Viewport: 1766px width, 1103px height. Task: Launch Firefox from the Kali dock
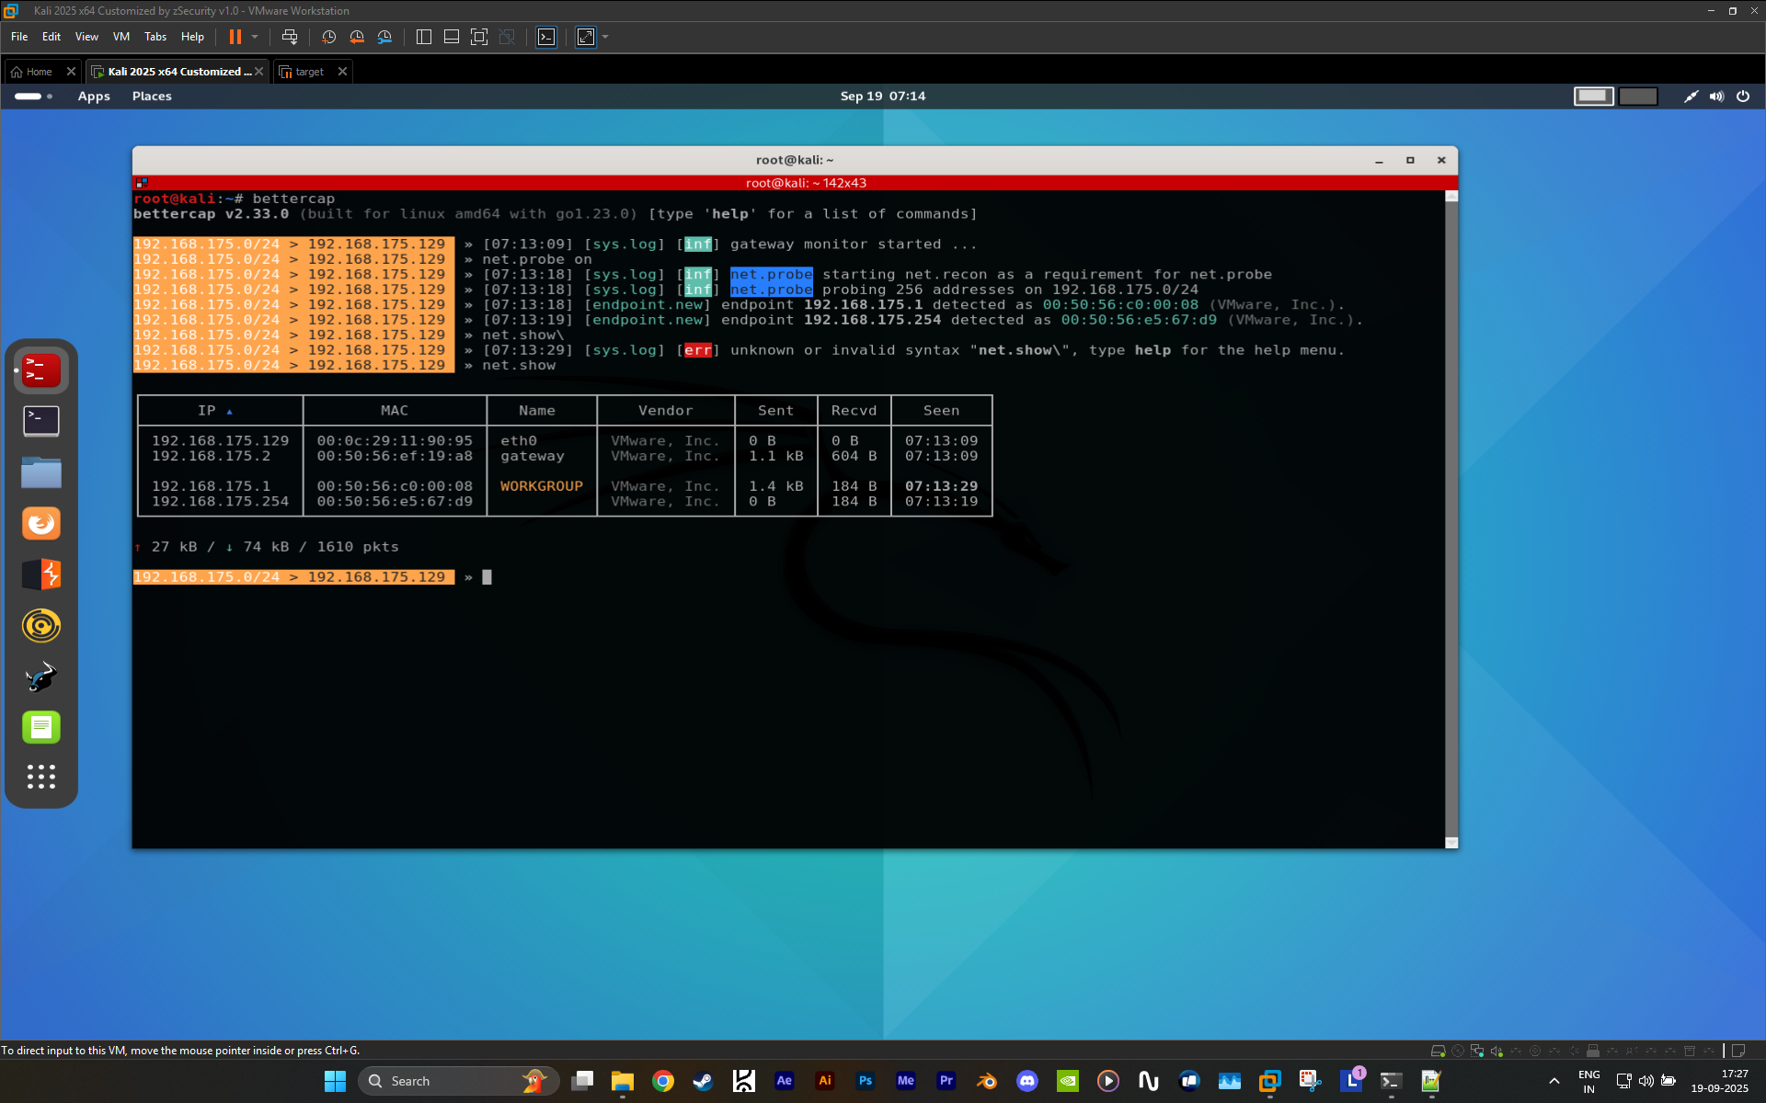[x=41, y=523]
